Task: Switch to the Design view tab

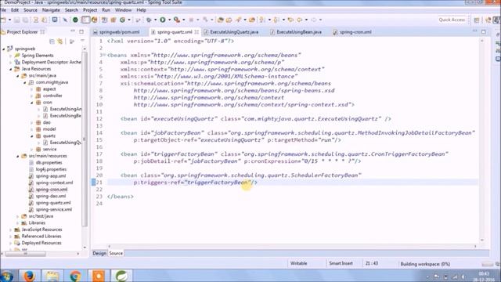Action: (x=99, y=253)
